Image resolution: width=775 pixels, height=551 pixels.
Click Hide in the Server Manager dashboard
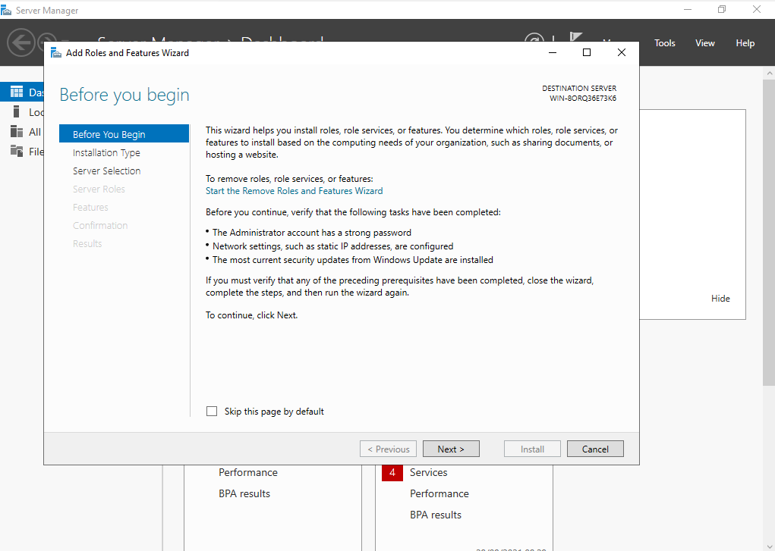point(720,298)
